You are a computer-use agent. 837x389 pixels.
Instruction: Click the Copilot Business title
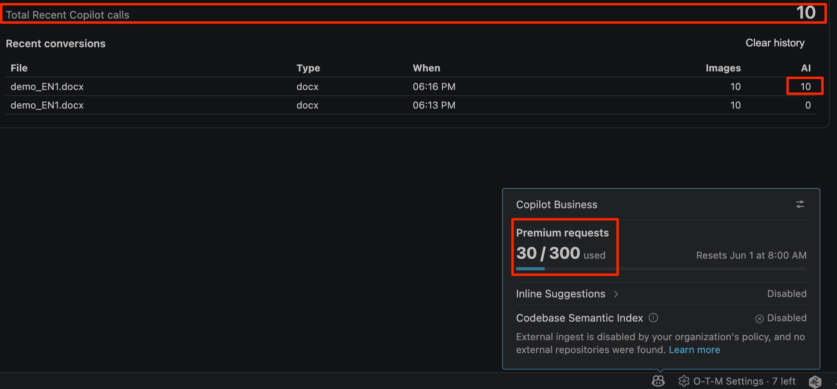(556, 205)
